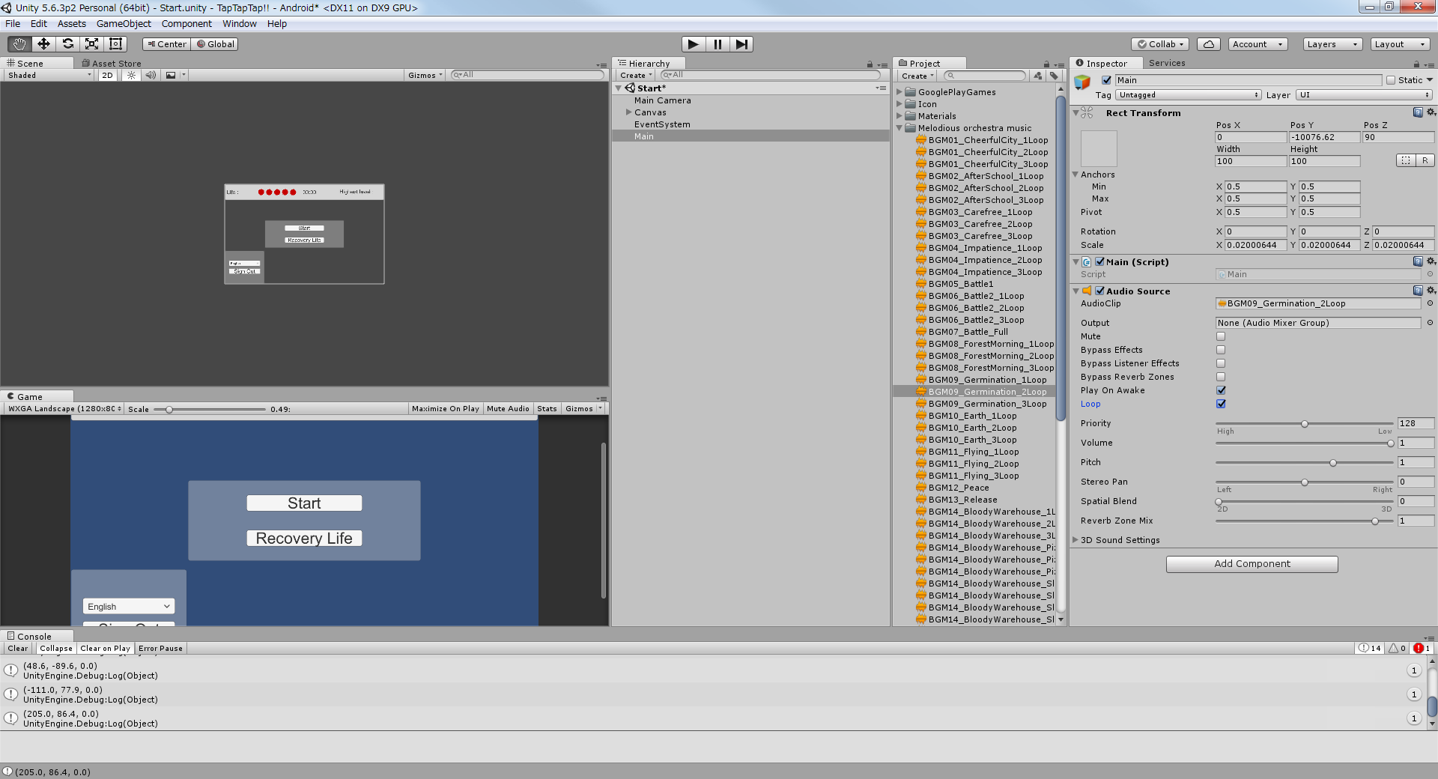
Task: Click Output object picker circle
Action: click(x=1430, y=323)
